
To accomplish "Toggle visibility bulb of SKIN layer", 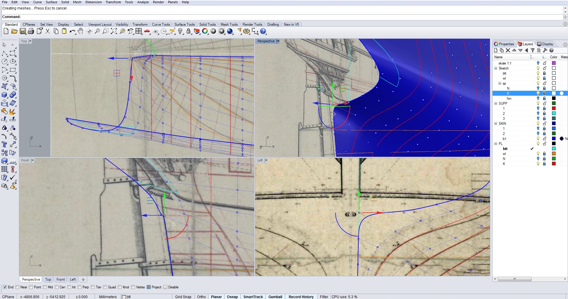I will (538, 124).
